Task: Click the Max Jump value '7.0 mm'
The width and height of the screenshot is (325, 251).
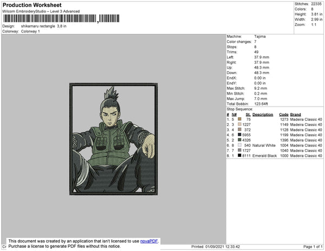Action: point(261,98)
